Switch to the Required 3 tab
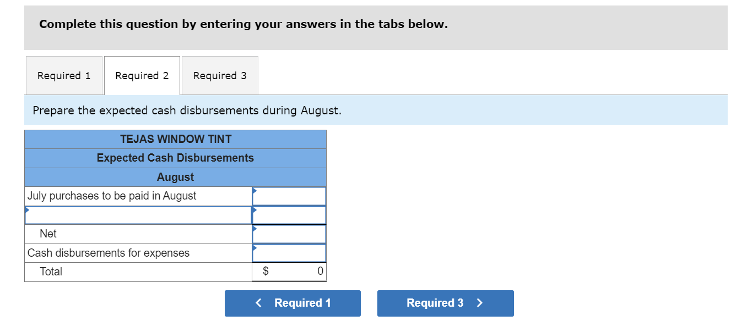This screenshot has height=332, width=731. pyautogui.click(x=219, y=75)
